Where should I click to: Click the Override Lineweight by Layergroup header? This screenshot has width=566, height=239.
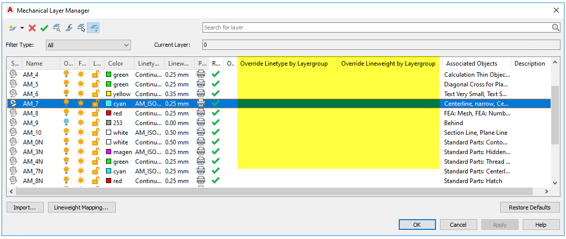coord(389,64)
